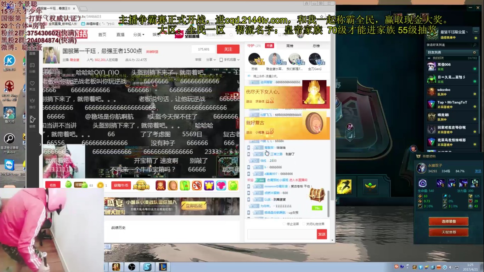
Task: Click the chat list scrollbar
Action: pos(328,204)
